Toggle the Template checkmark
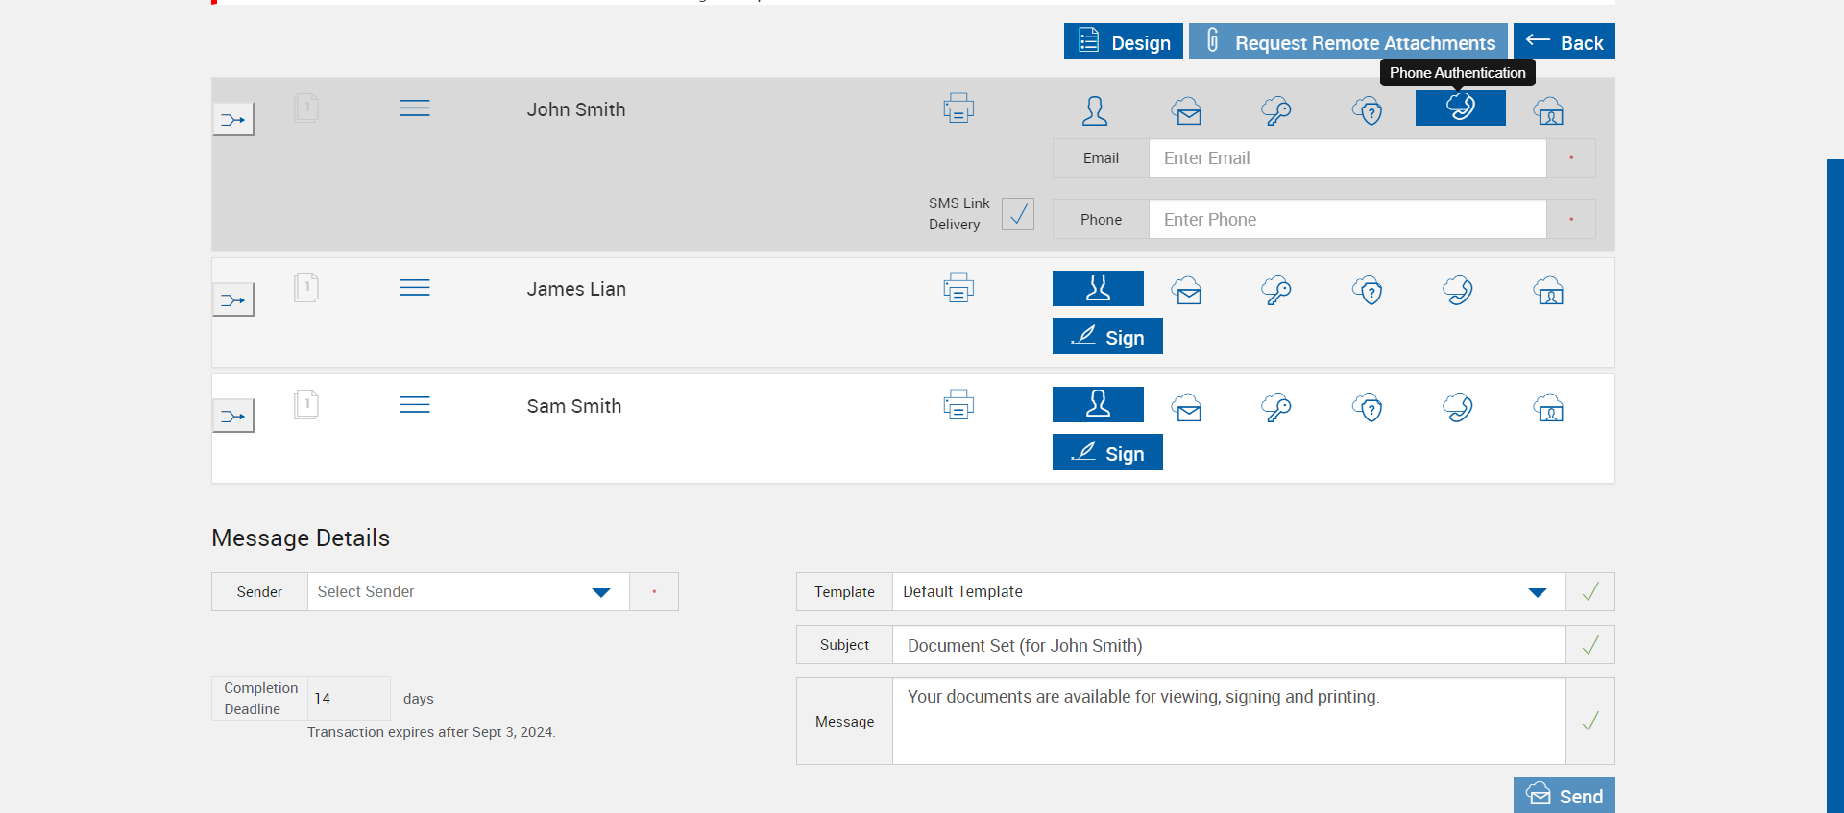Viewport: 1844px width, 813px height. [x=1589, y=592]
